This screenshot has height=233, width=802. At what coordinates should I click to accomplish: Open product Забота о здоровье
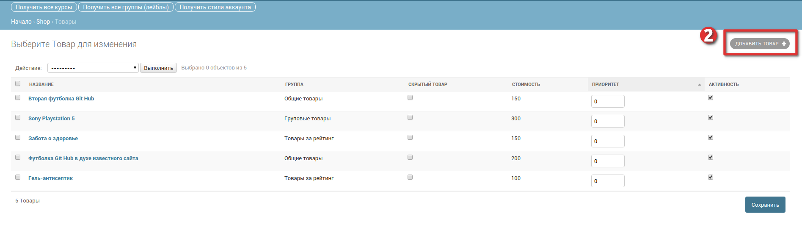(53, 139)
